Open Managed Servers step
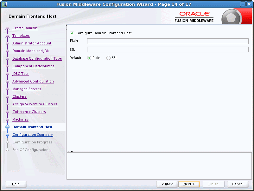This screenshot has width=254, height=191. coord(27,89)
